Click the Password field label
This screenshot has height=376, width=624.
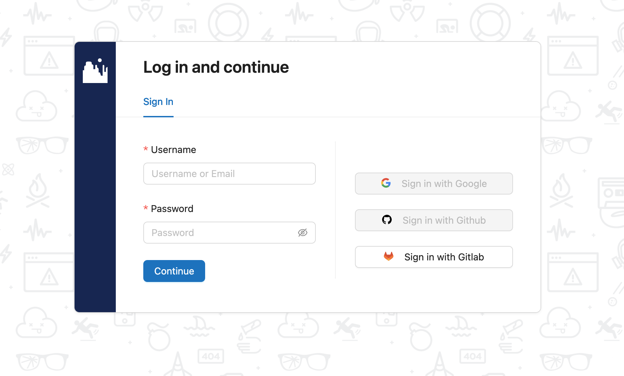pyautogui.click(x=172, y=209)
